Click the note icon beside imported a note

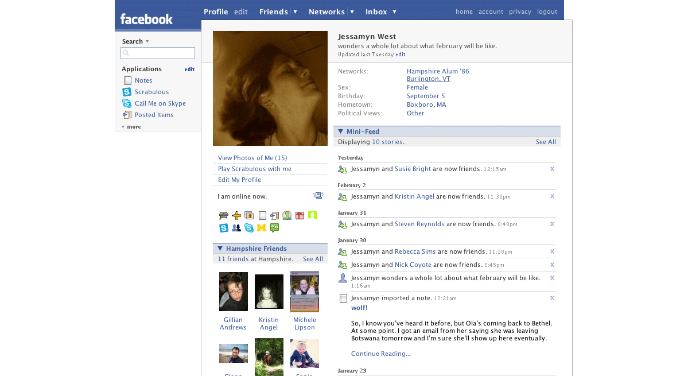point(344,299)
